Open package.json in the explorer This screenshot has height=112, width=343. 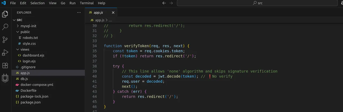pyautogui.click(x=31, y=102)
